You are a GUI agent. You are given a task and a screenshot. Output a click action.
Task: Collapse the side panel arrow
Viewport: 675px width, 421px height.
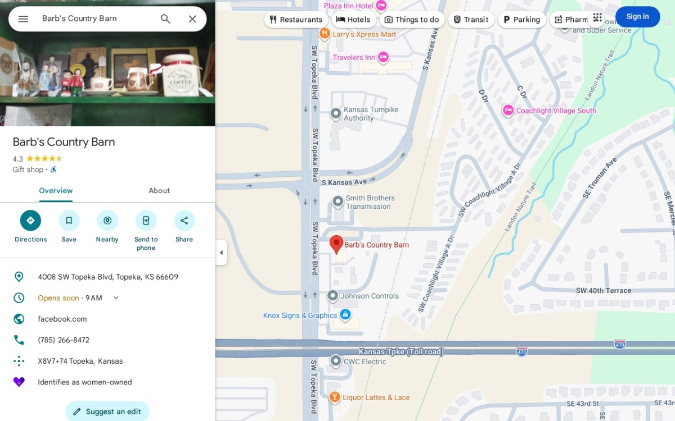221,253
